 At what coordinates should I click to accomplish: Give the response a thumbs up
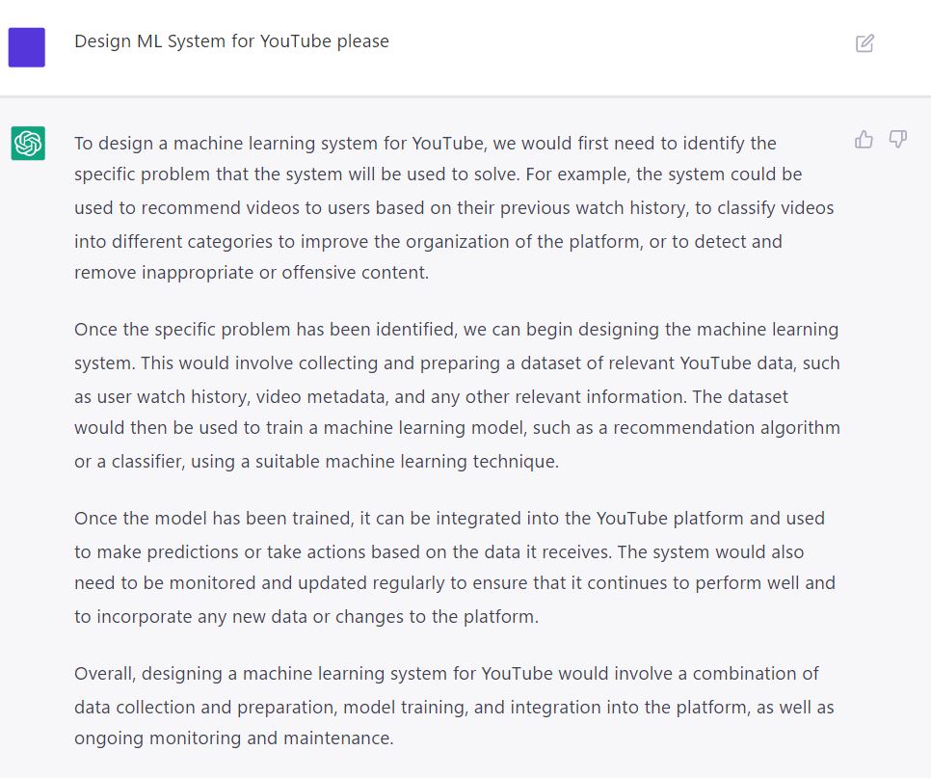[x=864, y=140]
